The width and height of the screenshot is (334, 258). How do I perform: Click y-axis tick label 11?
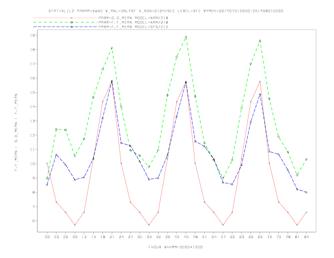click(32, 149)
